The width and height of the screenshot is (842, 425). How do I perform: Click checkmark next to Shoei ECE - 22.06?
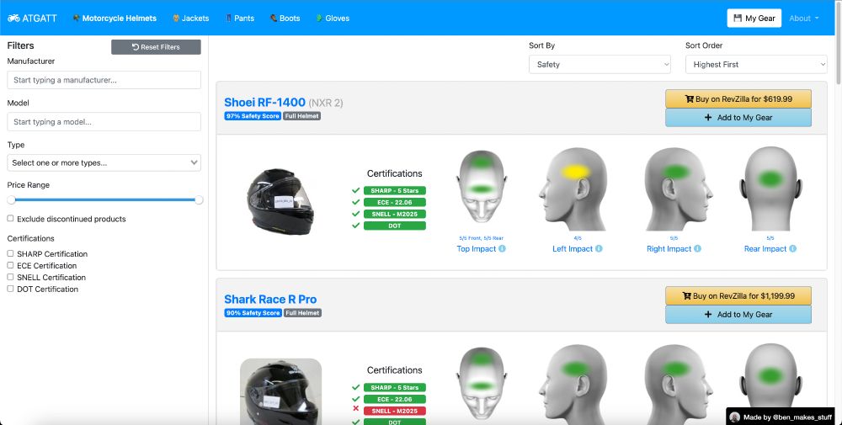tap(355, 202)
